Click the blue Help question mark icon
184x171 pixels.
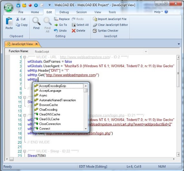(166, 12)
